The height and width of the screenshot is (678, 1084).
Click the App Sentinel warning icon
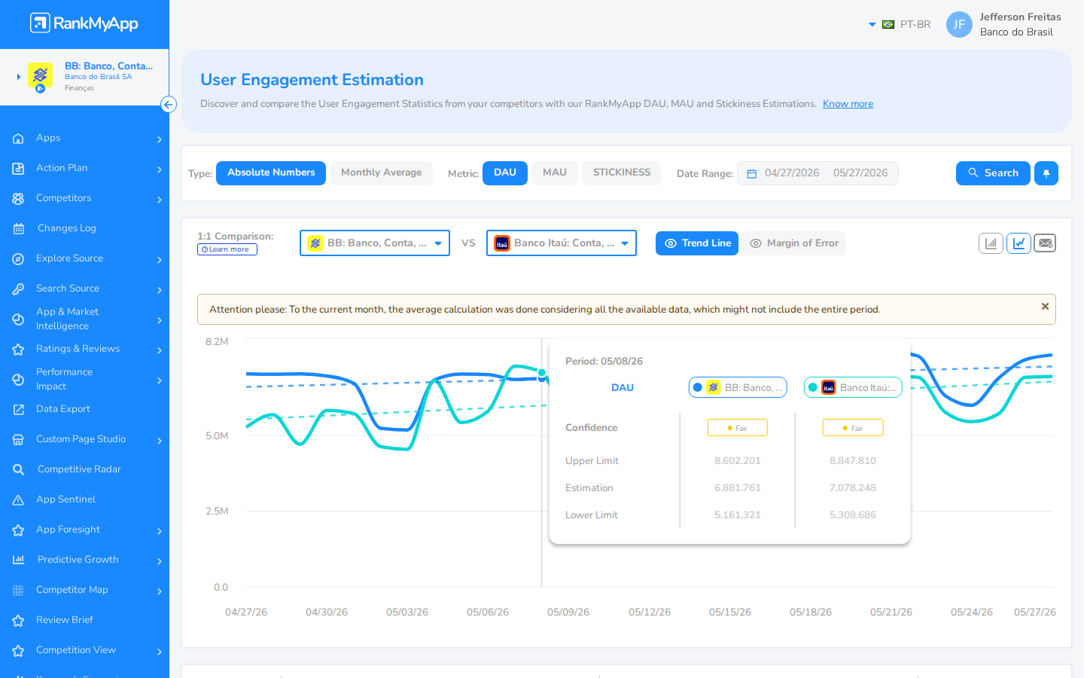(x=18, y=500)
